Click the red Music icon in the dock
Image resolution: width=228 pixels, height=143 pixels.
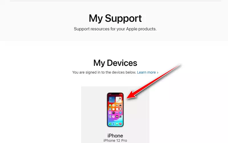pyautogui.click(x=120, y=124)
